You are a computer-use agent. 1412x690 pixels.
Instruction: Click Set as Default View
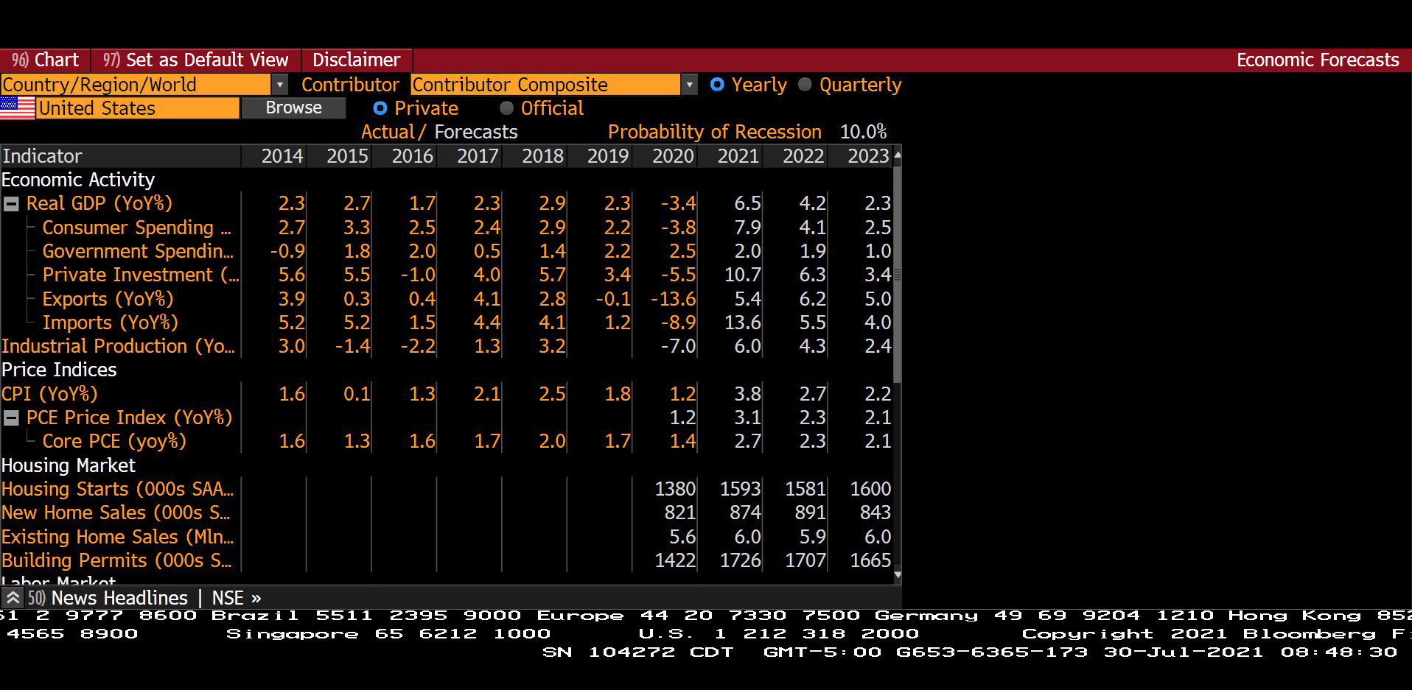tap(195, 60)
